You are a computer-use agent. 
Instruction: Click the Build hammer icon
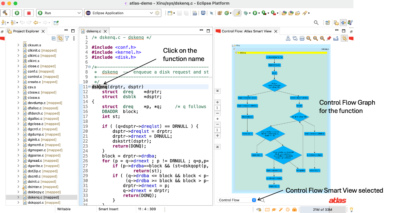click(5, 13)
